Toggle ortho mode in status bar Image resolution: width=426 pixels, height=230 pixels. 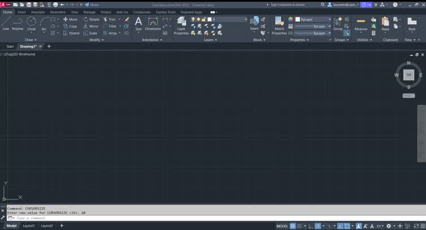(311, 226)
